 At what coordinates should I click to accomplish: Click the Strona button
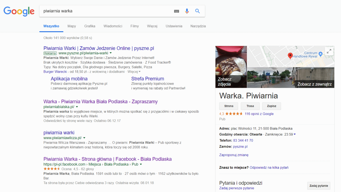coord(228,106)
